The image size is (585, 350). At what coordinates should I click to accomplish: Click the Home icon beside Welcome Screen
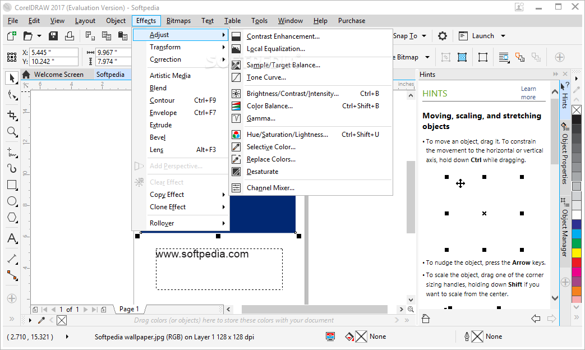pos(26,75)
